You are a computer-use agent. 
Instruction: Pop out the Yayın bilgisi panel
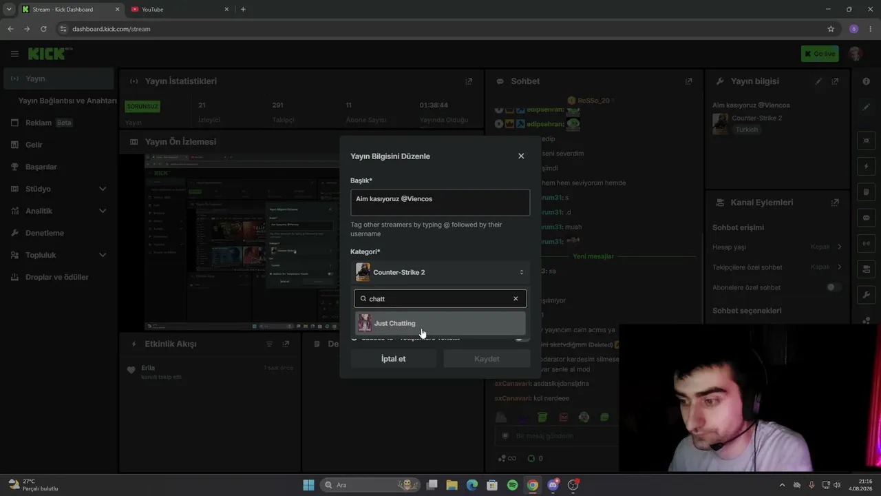[x=835, y=81]
